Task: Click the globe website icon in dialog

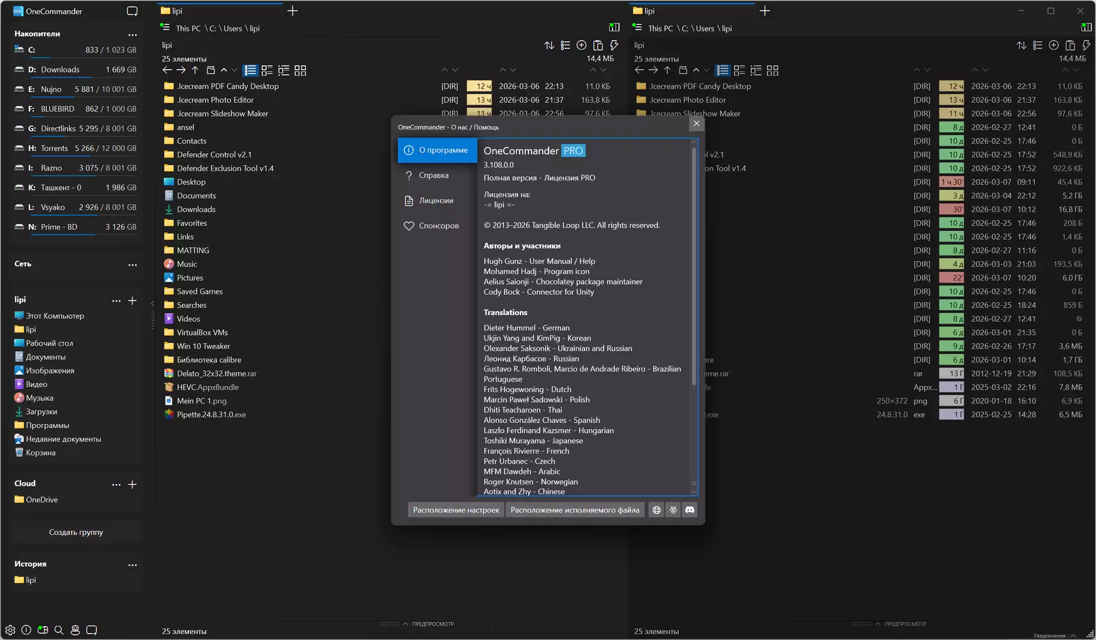Action: point(656,510)
